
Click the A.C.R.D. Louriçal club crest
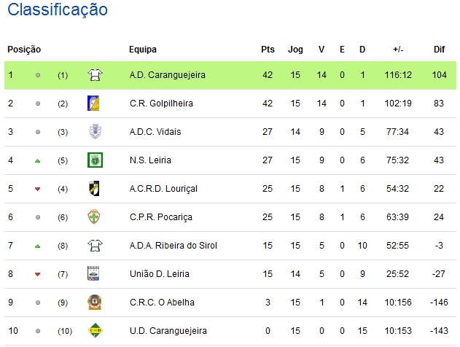tap(93, 188)
